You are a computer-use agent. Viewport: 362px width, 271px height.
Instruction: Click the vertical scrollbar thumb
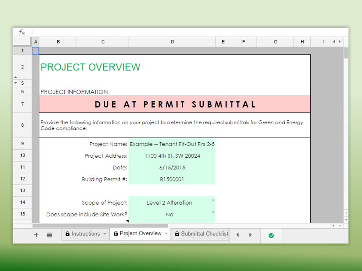coord(346,53)
